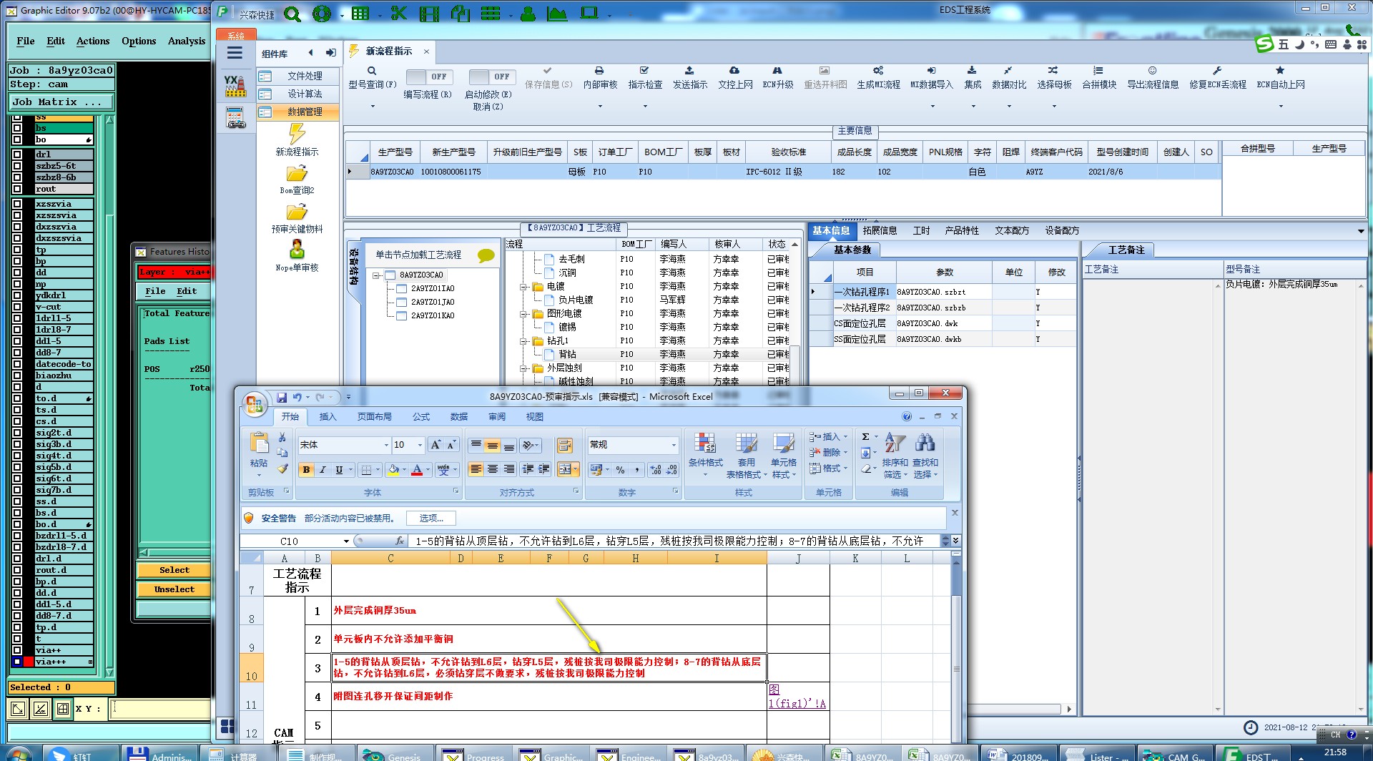1373x761 pixels.
Task: Open the Bom查询2 folder icon
Action: coord(297,174)
